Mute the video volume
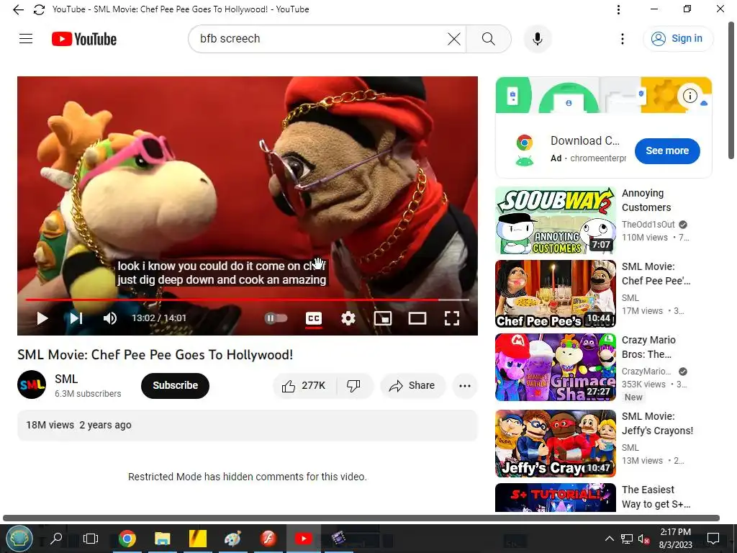Viewport: 737px width, 553px height. pos(109,318)
